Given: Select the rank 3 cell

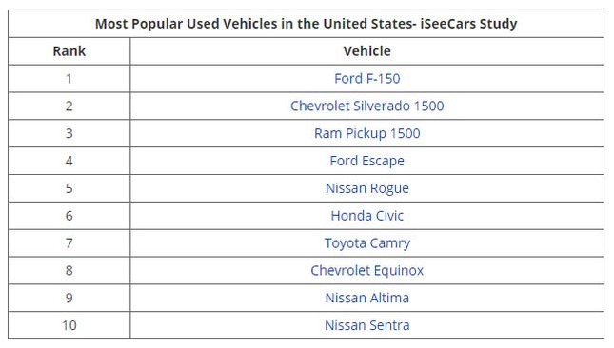Looking at the screenshot, I should (69, 133).
